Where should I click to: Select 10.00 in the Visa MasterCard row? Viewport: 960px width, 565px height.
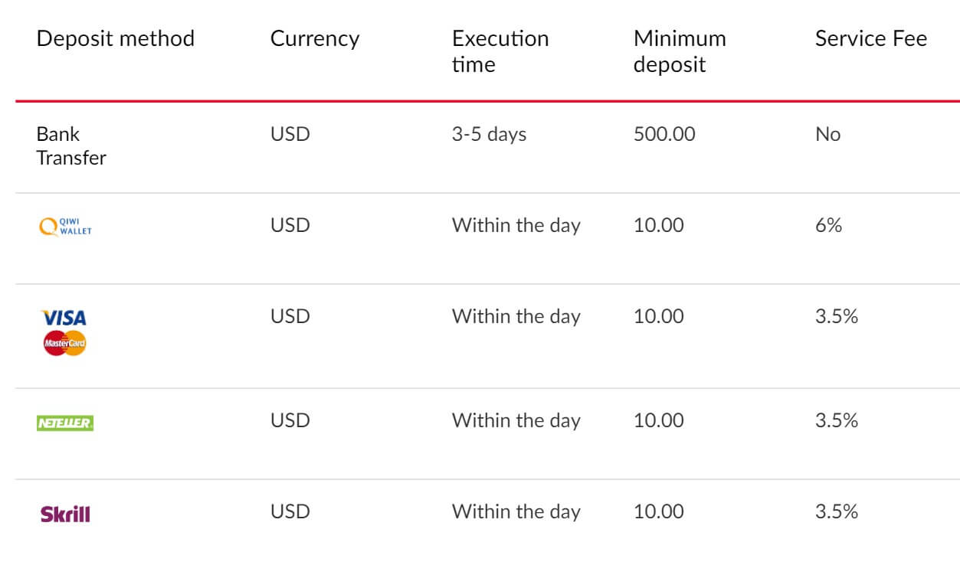(658, 316)
